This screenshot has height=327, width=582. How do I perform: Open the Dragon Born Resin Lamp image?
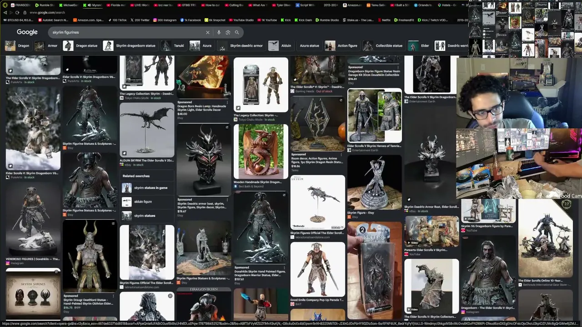point(204,77)
